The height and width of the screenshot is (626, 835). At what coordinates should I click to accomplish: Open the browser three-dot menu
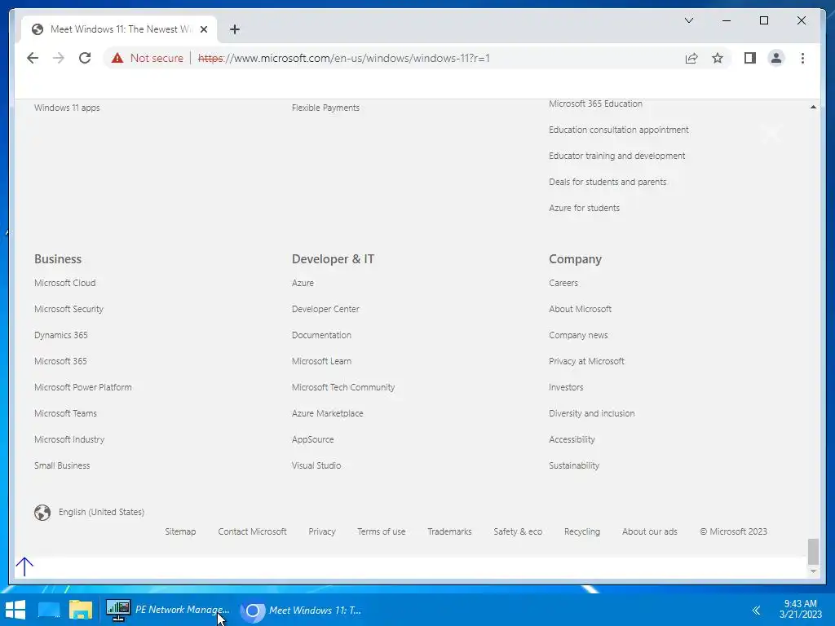(x=802, y=58)
